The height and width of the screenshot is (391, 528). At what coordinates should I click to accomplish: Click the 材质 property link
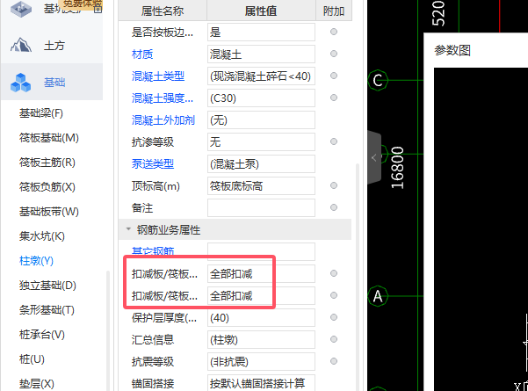pyautogui.click(x=142, y=54)
